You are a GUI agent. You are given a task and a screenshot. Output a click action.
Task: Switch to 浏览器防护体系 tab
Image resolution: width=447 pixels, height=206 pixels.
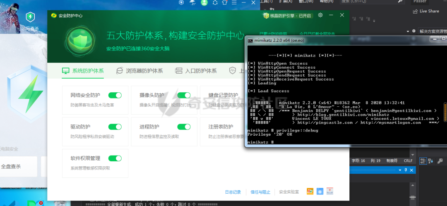[140, 71]
